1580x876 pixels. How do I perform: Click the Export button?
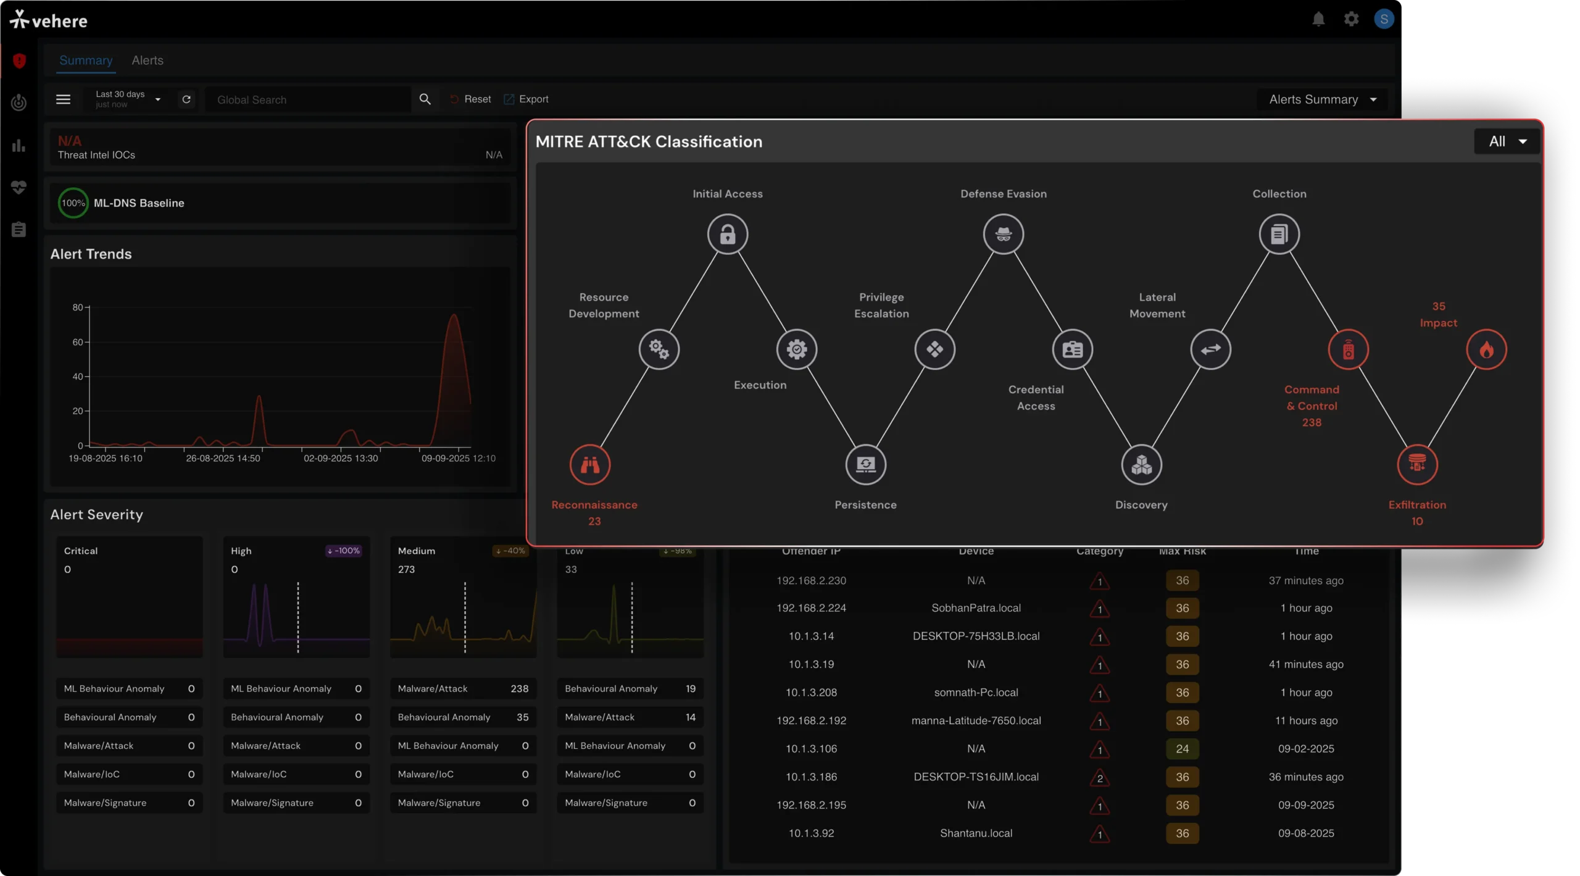pyautogui.click(x=526, y=99)
